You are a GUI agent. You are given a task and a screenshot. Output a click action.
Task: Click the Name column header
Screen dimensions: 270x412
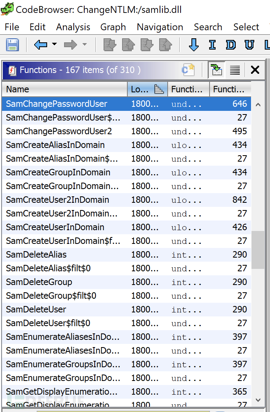(64, 89)
